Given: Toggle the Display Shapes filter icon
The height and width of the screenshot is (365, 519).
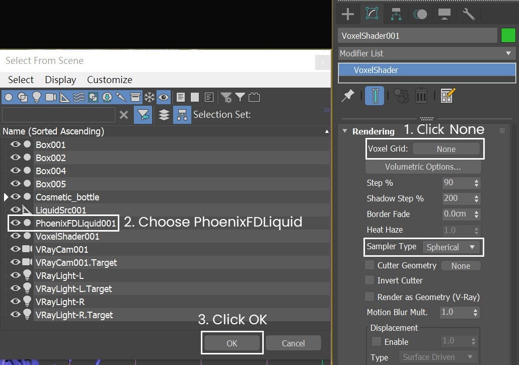Looking at the screenshot, I should [x=23, y=97].
